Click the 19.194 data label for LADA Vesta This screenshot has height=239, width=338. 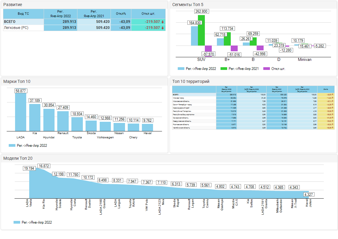click(29, 168)
